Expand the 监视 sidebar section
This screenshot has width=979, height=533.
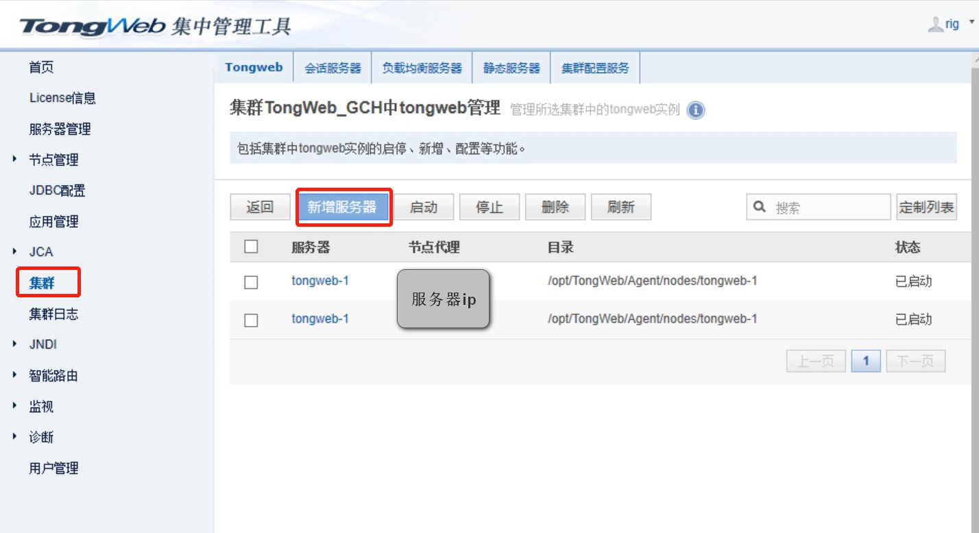click(x=15, y=406)
